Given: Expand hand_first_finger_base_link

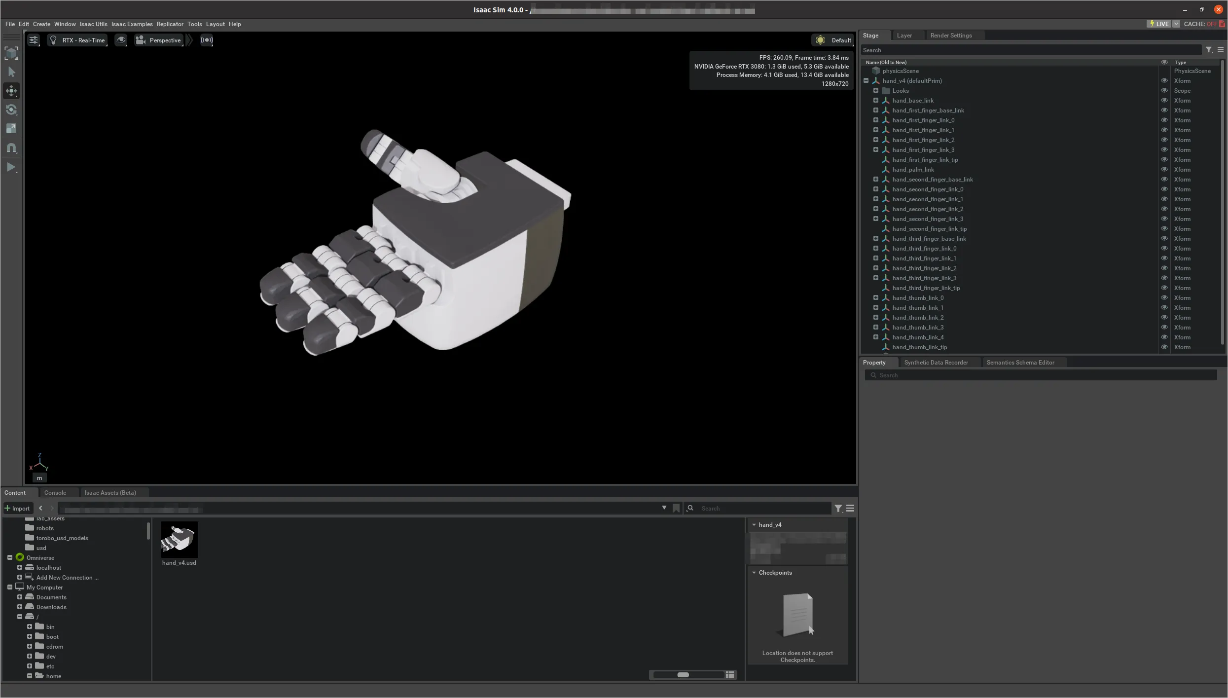Looking at the screenshot, I should [x=876, y=110].
